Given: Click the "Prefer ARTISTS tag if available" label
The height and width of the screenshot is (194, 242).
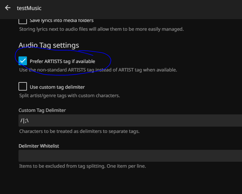Looking at the screenshot, I should [x=62, y=61].
